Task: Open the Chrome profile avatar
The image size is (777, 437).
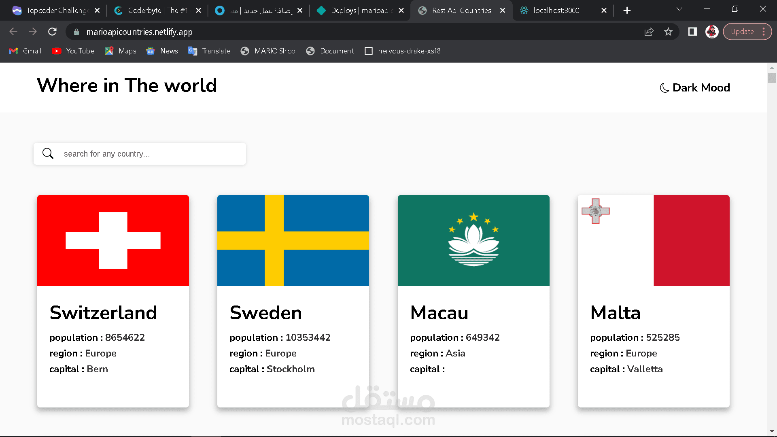Action: [711, 32]
